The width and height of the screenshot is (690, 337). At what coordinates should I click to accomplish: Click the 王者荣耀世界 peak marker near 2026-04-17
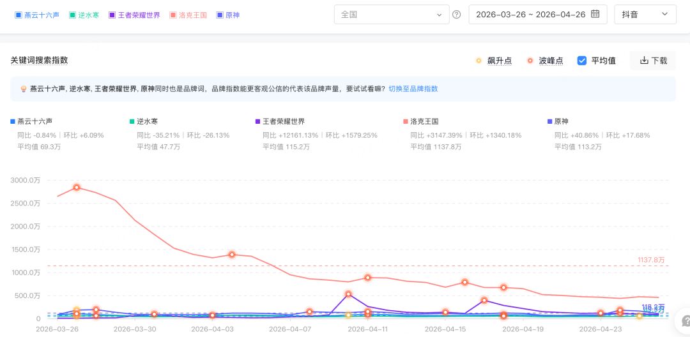[484, 300]
